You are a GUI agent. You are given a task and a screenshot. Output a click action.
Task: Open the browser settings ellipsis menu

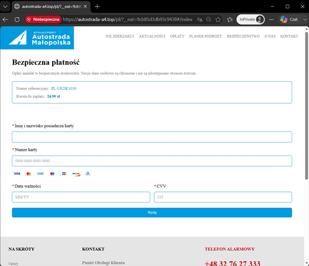[271, 20]
